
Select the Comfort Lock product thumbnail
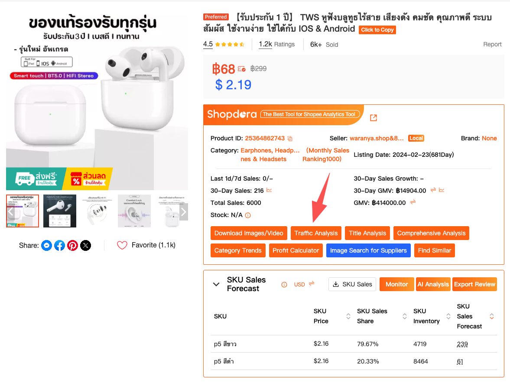[134, 211]
